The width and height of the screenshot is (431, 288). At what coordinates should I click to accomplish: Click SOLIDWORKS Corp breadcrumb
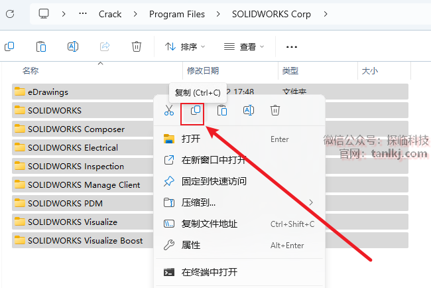click(x=271, y=14)
